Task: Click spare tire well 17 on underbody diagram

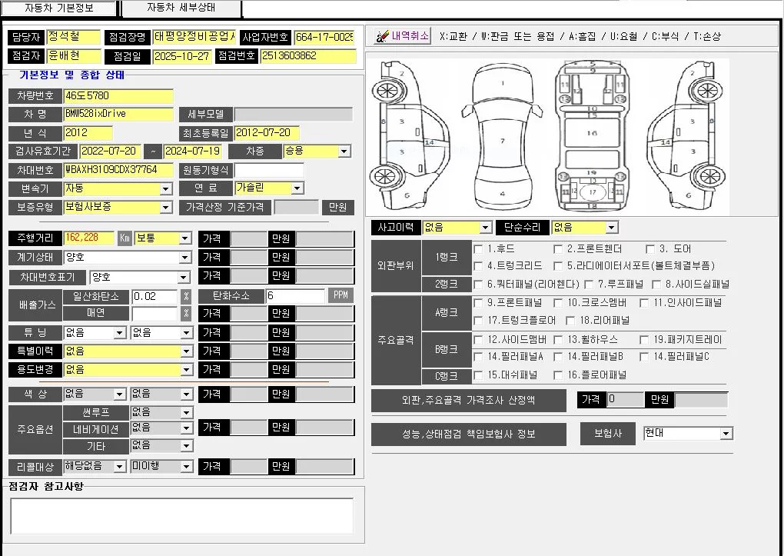Action: [x=592, y=191]
